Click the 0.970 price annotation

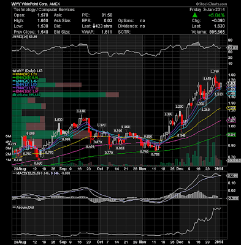pos(101,125)
